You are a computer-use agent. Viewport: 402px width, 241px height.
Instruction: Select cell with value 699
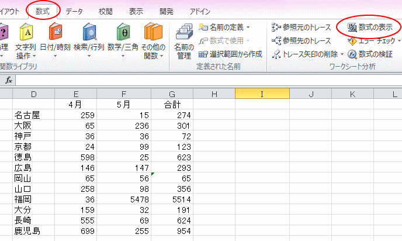point(75,230)
